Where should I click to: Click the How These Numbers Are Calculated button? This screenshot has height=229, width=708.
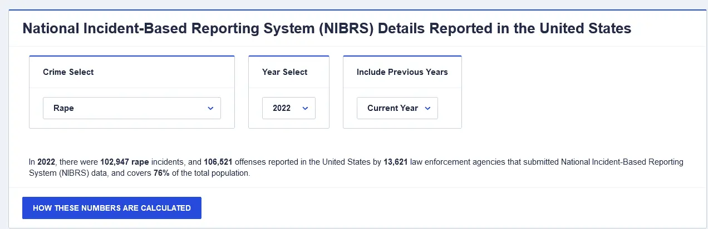click(x=112, y=208)
